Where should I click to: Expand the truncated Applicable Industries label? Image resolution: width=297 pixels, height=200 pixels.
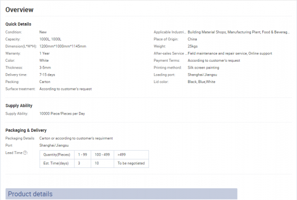click(170, 32)
